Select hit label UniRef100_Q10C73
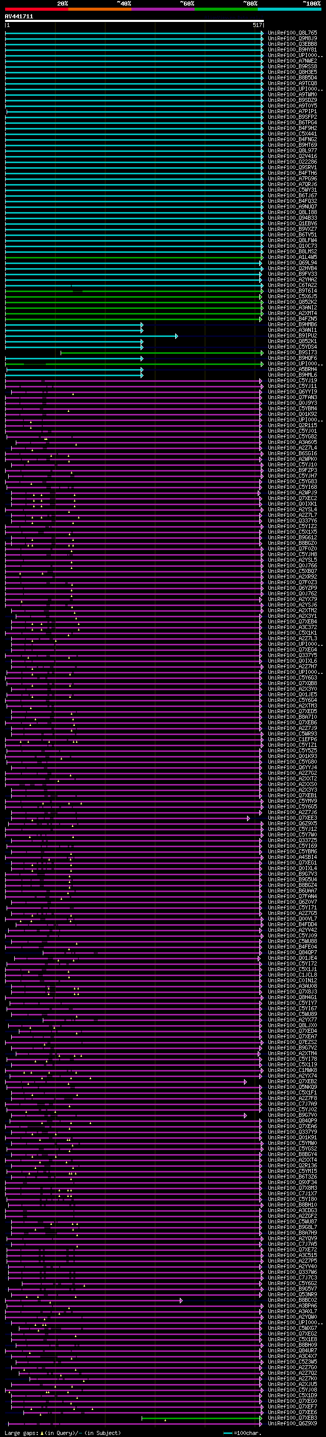 click(292, 246)
